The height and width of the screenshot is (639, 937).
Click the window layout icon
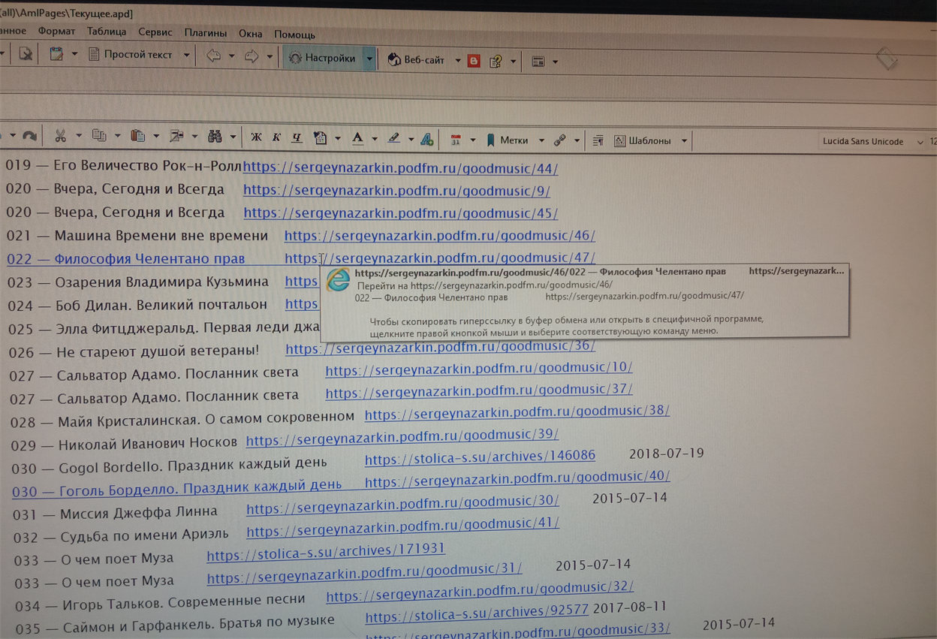pyautogui.click(x=538, y=62)
